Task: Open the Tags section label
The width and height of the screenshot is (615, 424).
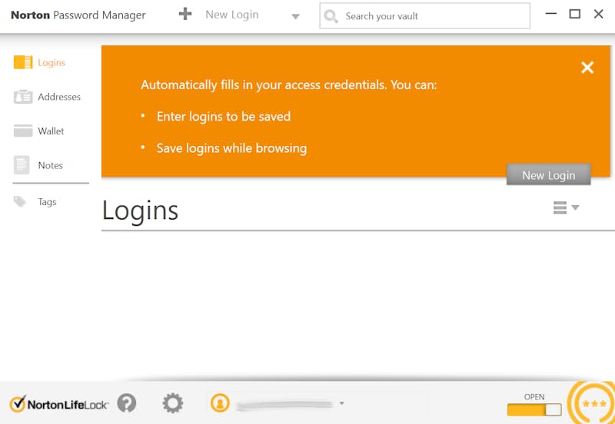Action: tap(47, 202)
